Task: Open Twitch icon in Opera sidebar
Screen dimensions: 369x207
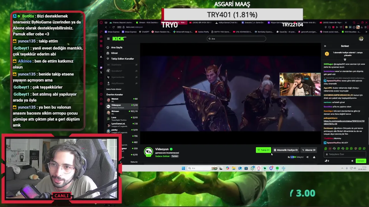Action: click(101, 68)
